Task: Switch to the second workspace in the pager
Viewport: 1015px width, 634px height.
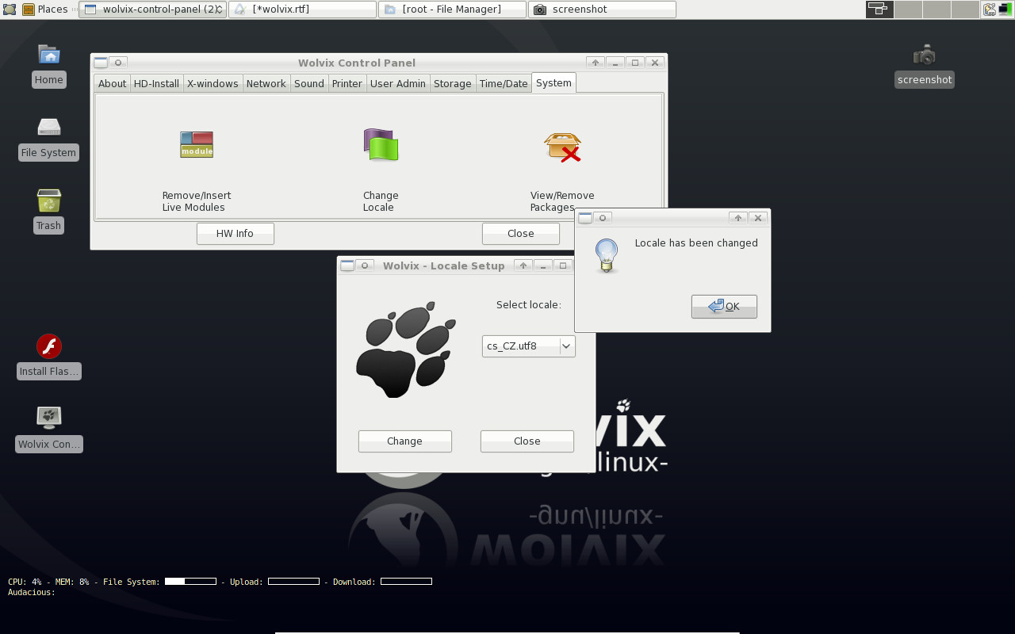Action: [x=908, y=10]
